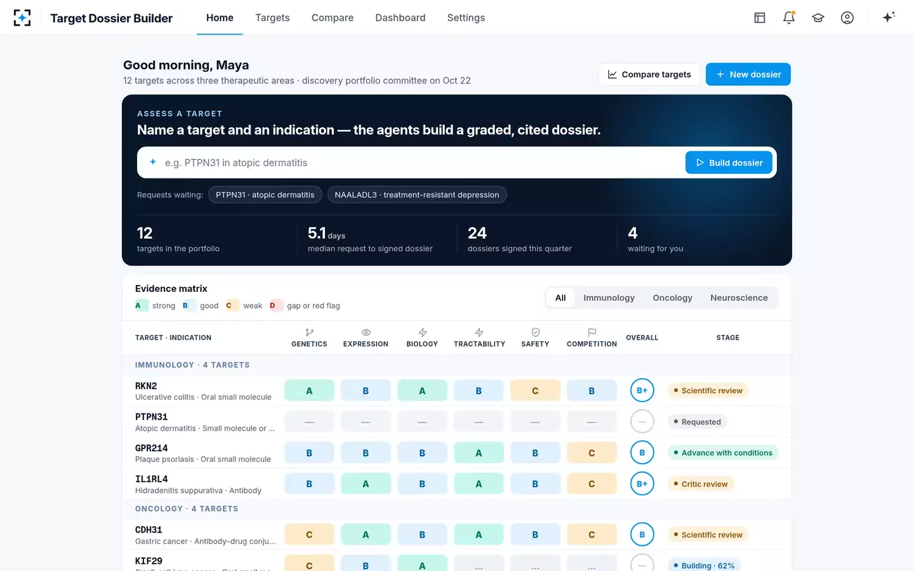Click the Target Dossier Builder logo icon

coord(22,18)
